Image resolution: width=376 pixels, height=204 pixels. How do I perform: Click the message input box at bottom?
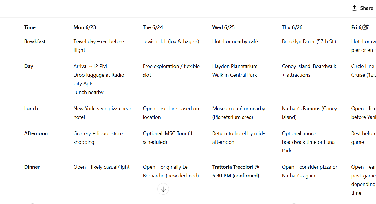coord(163,203)
